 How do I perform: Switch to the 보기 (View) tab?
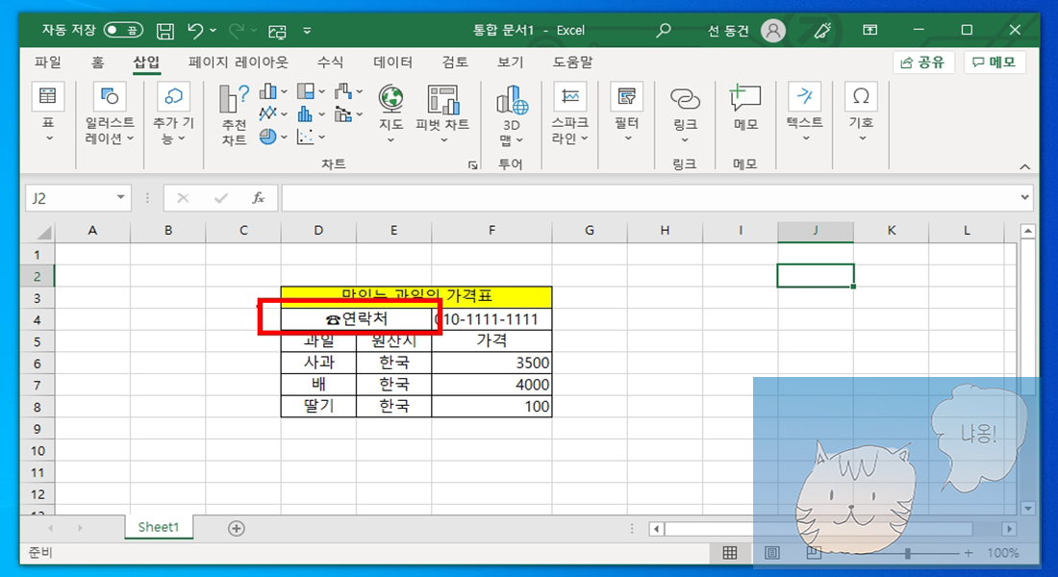pyautogui.click(x=510, y=63)
